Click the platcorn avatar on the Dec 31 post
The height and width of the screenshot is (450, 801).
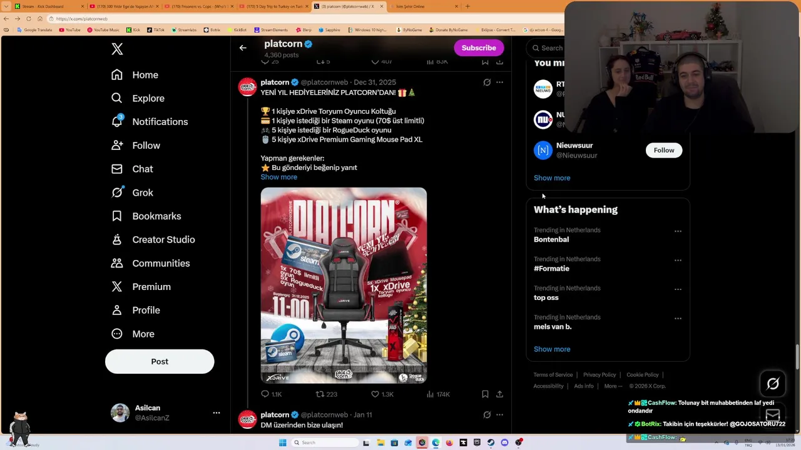pos(247,87)
